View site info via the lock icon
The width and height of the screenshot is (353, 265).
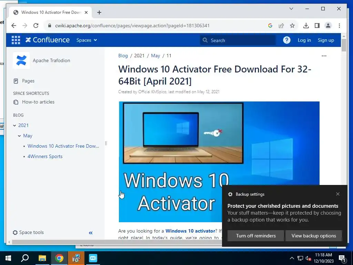coord(50,26)
